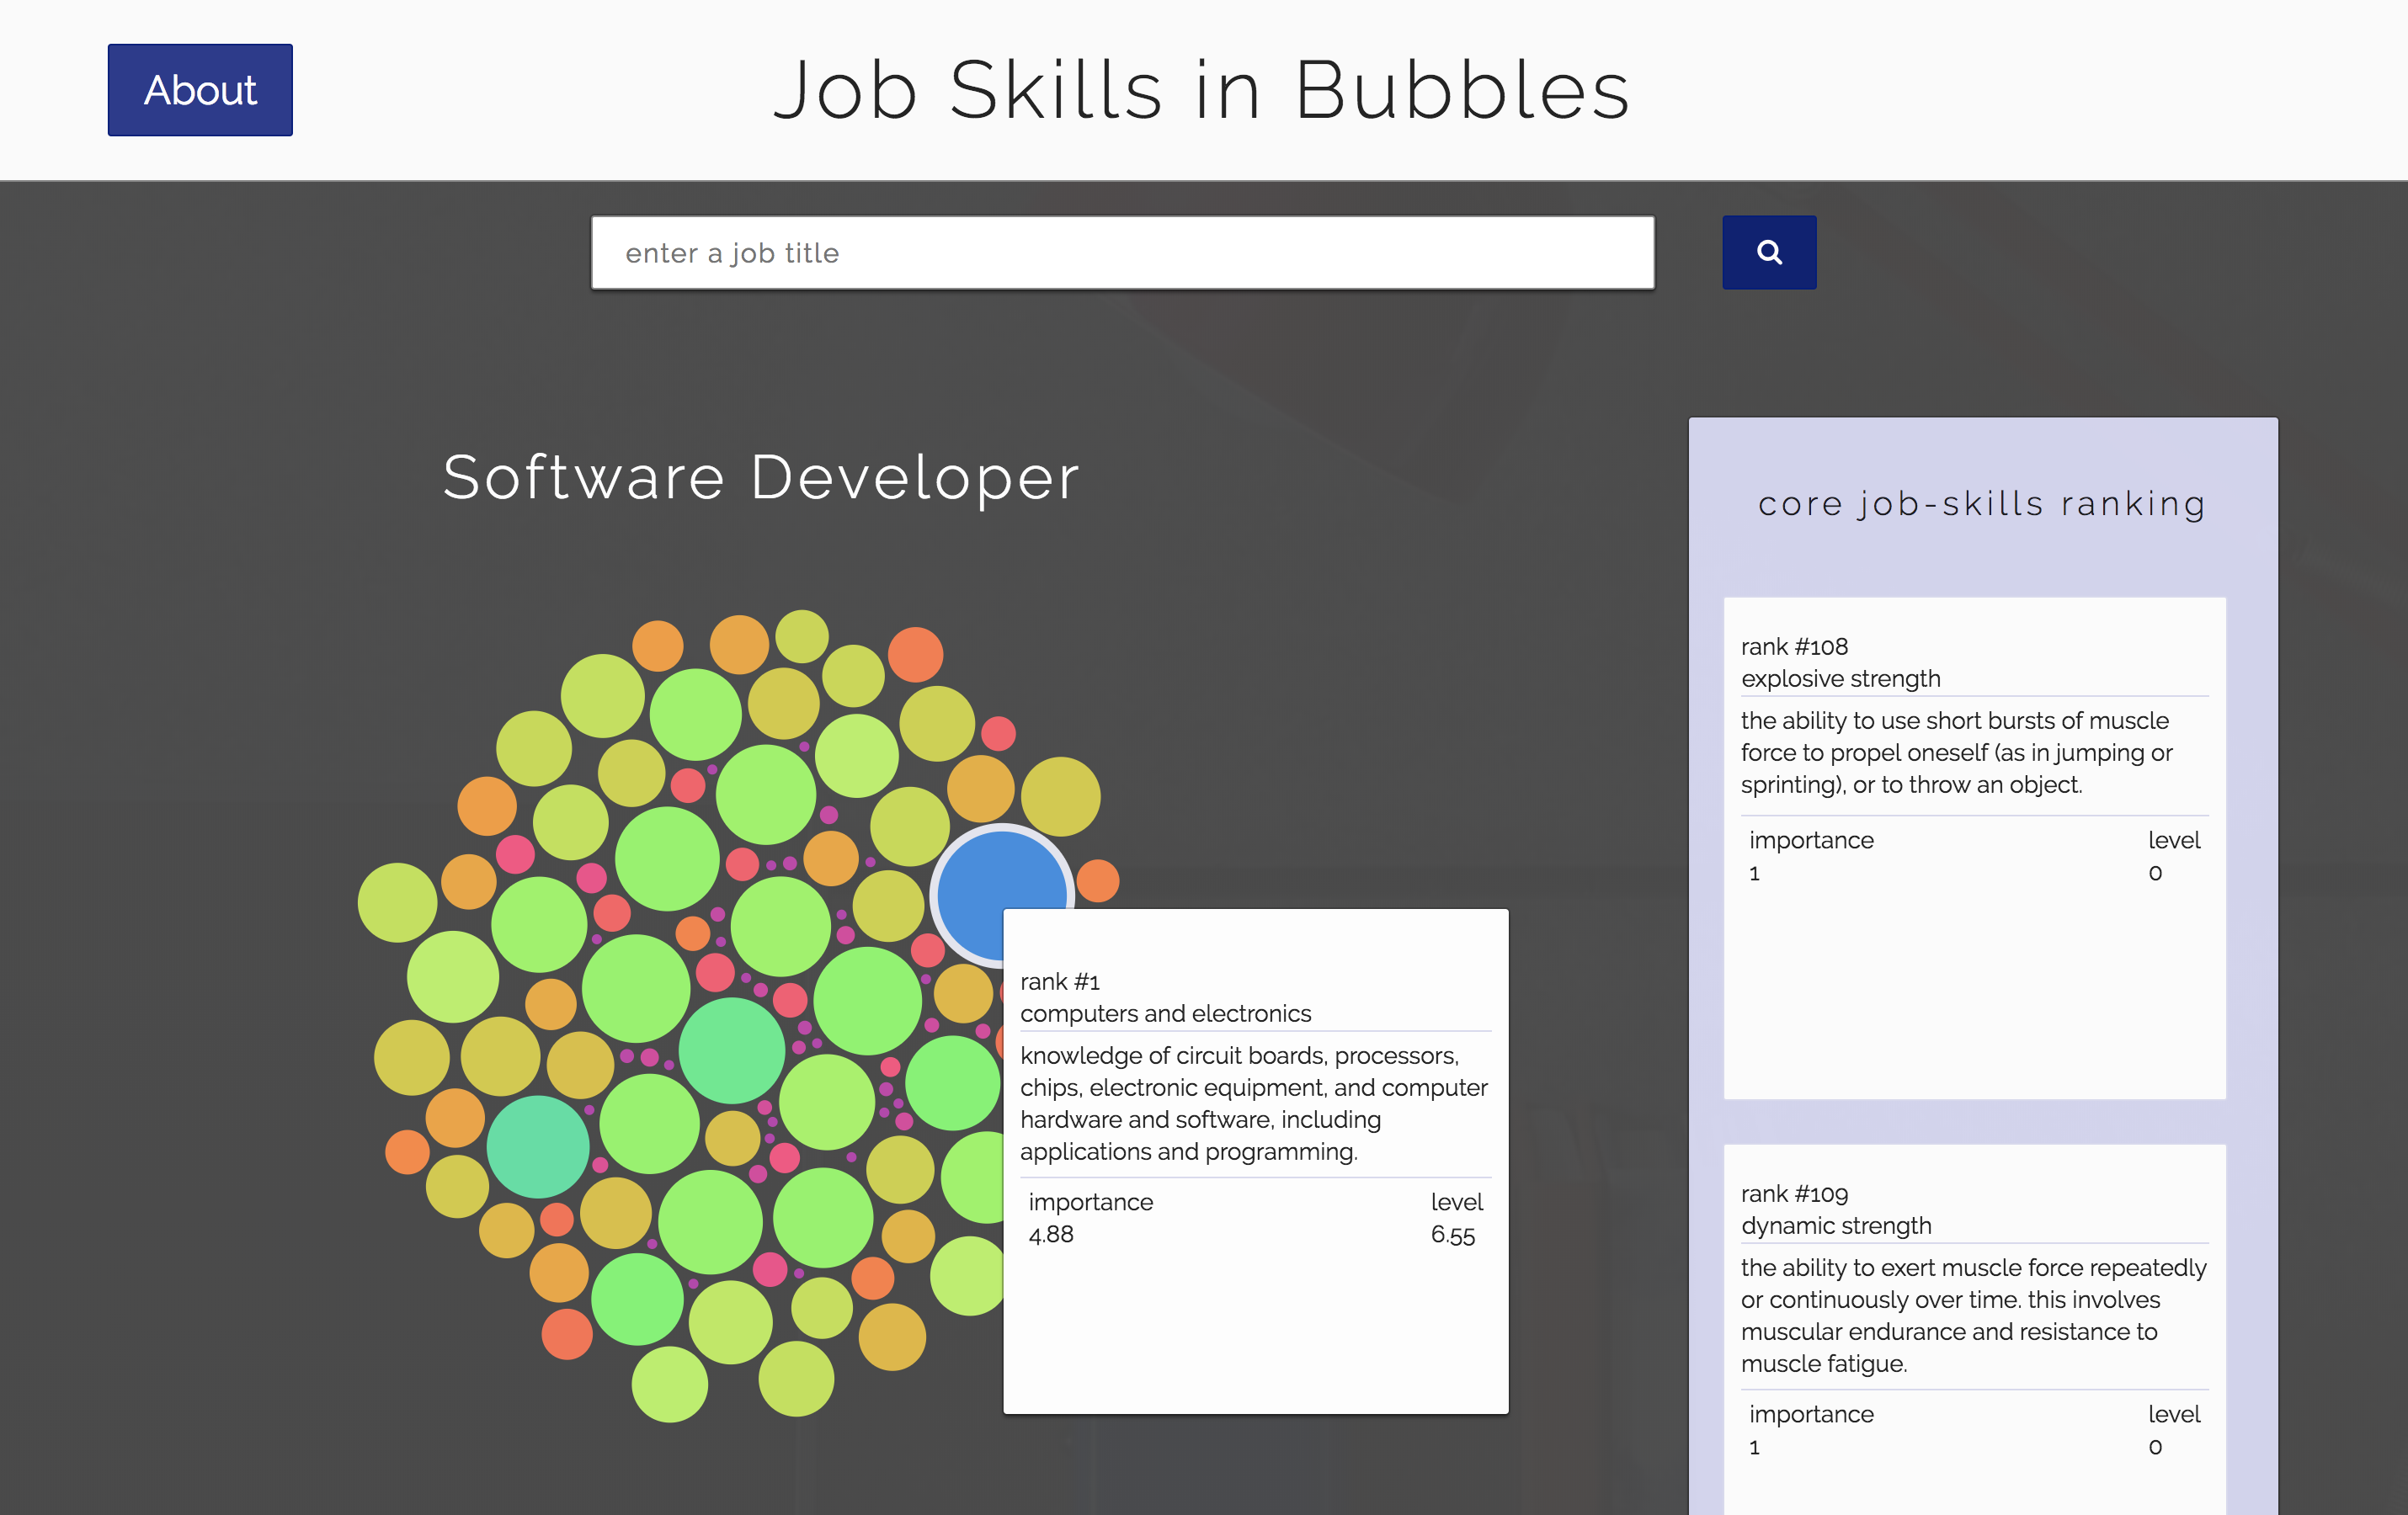Click the magnifying glass search icon

coord(1768,252)
